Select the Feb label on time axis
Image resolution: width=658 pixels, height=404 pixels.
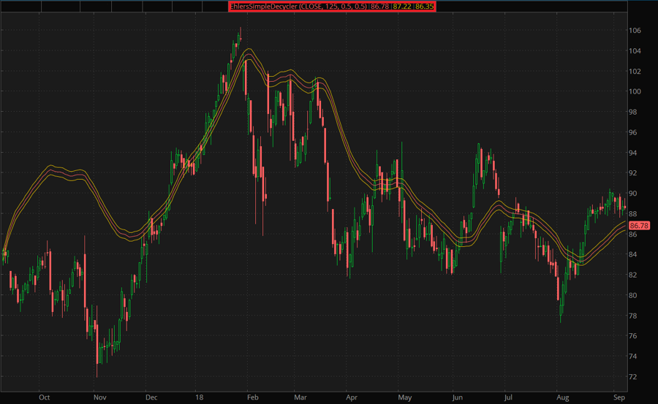(254, 397)
